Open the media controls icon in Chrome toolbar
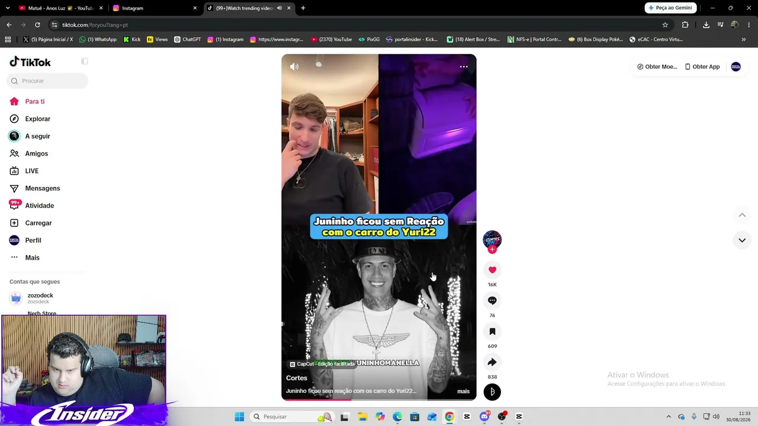The height and width of the screenshot is (426, 758). pos(720,25)
